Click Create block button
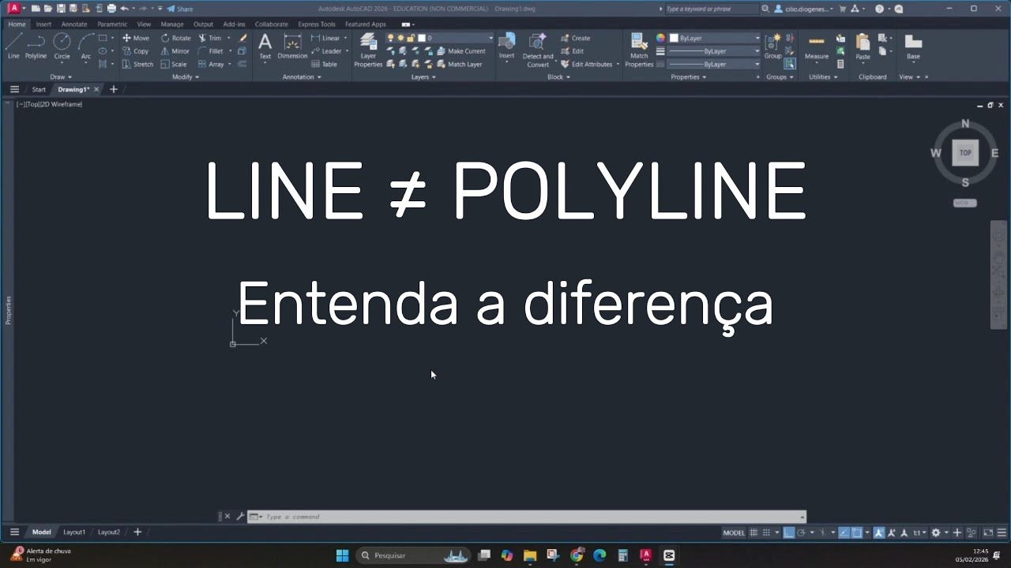The height and width of the screenshot is (568, 1011). tap(576, 38)
